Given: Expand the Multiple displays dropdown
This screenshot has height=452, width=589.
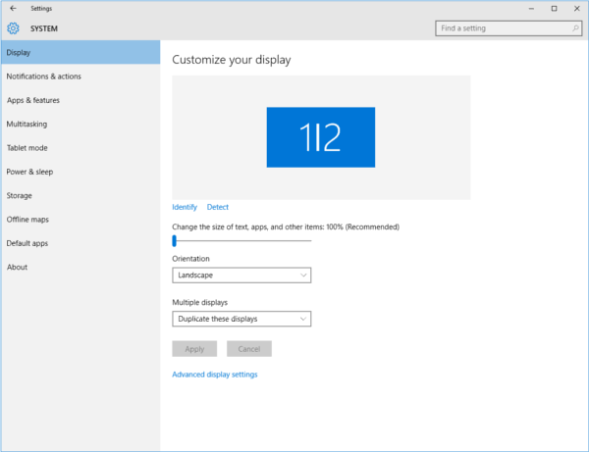Looking at the screenshot, I should [241, 319].
